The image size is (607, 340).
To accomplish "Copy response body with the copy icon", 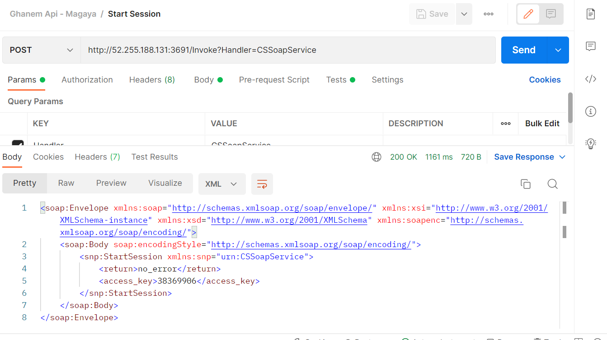I will [x=525, y=184].
